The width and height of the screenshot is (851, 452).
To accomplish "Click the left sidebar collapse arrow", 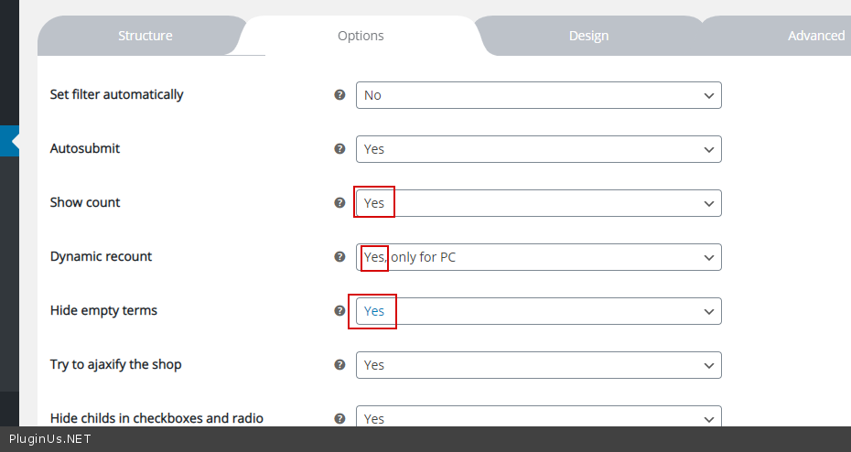I will [14, 142].
